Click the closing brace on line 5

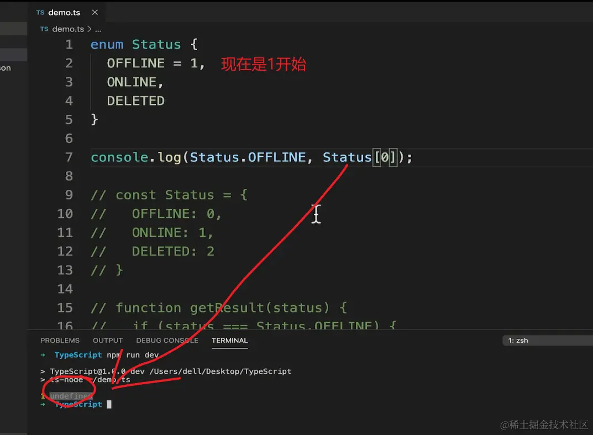pyautogui.click(x=94, y=119)
